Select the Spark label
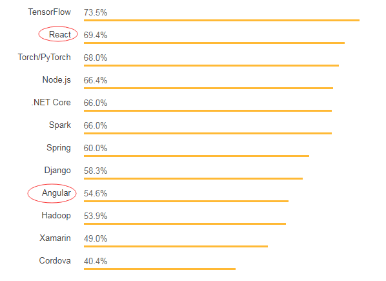Image resolution: width=386 pixels, height=281 pixels. [60, 125]
